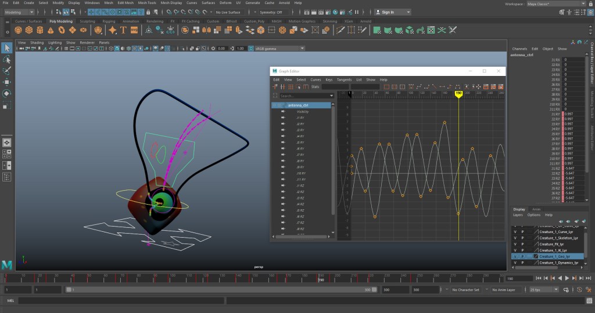This screenshot has width=595, height=313.
Task: Click Creature_1_Geo_lyr layer color swatch
Action: coord(536,256)
